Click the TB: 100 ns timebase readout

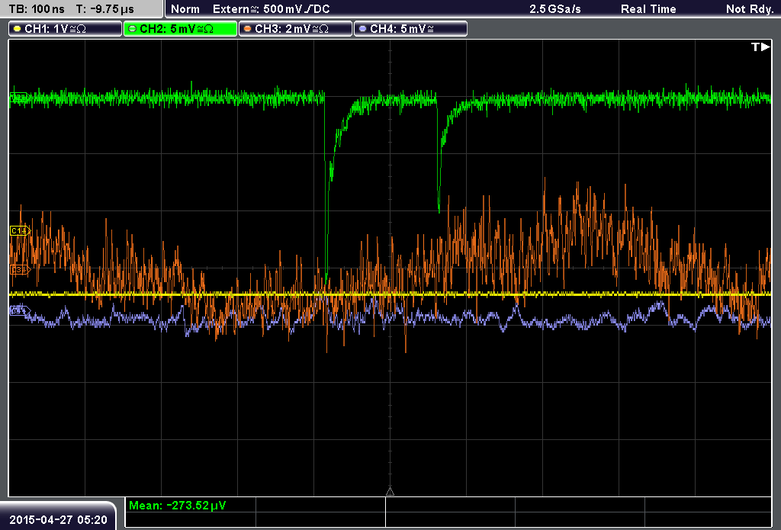[37, 9]
